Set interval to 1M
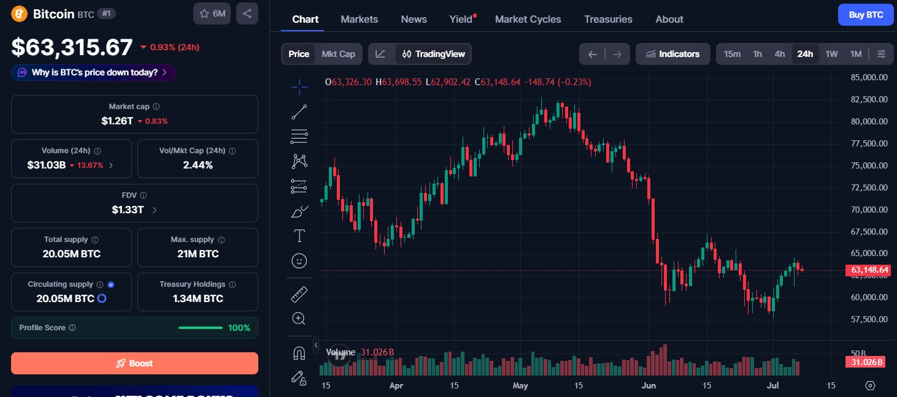The image size is (897, 397). coord(856,54)
